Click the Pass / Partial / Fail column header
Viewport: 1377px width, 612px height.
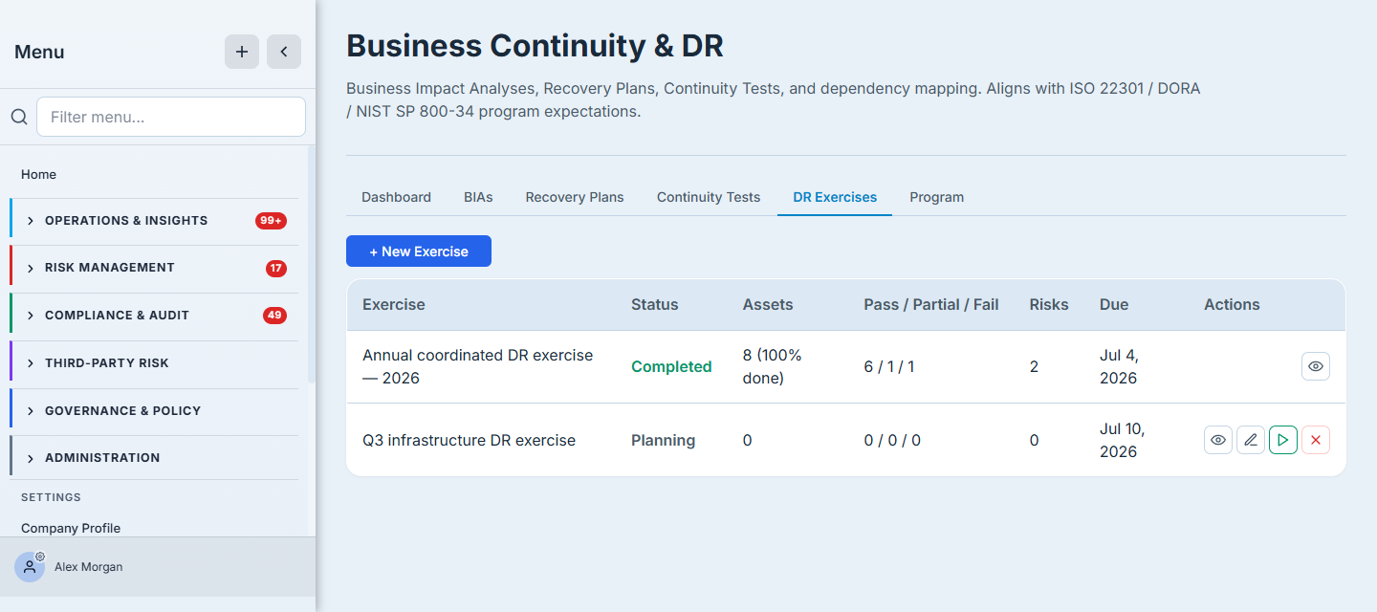pos(931,305)
